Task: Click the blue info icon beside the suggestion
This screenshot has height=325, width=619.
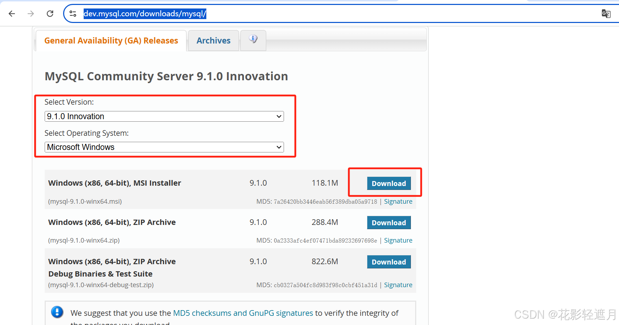Action: tap(57, 312)
